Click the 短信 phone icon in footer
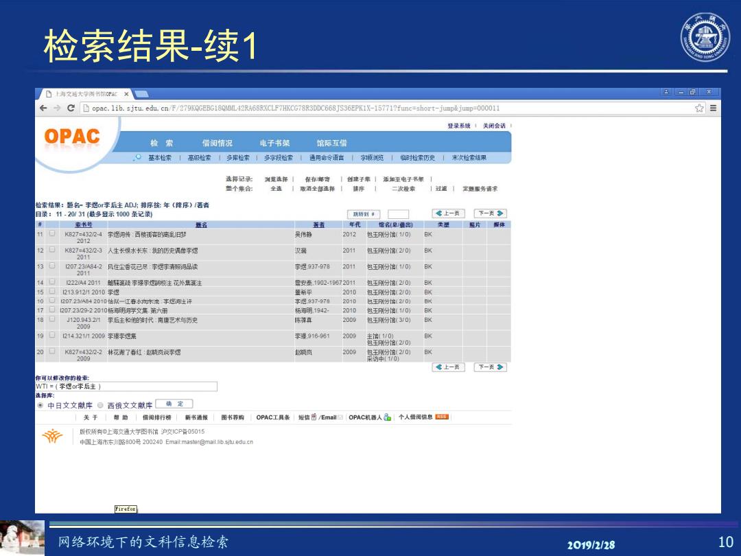 pos(314,417)
